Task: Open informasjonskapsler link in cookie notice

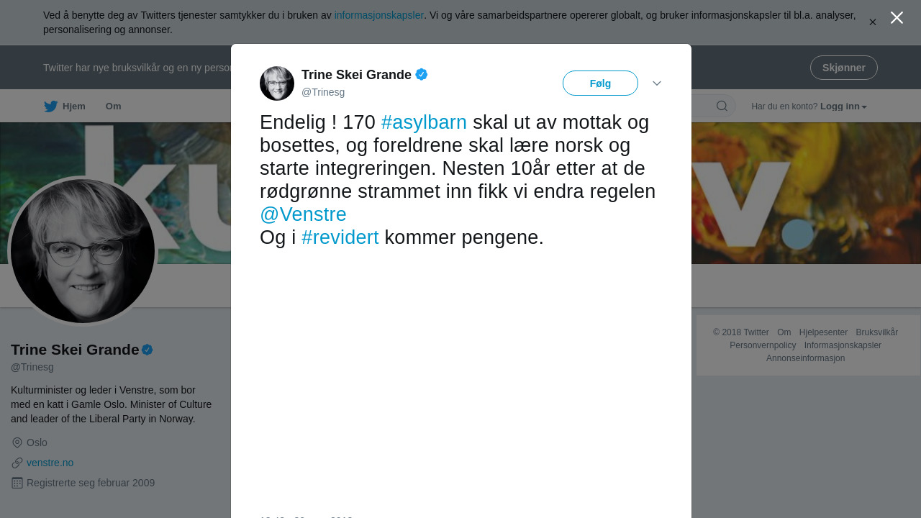Action: coord(379,15)
